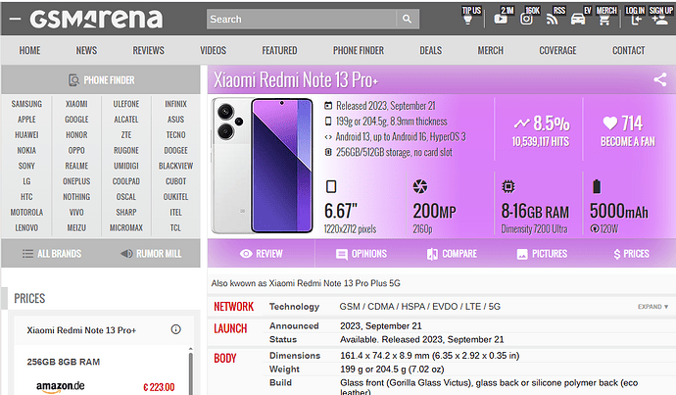The width and height of the screenshot is (676, 395).
Task: Open the Review tab
Action: click(261, 254)
